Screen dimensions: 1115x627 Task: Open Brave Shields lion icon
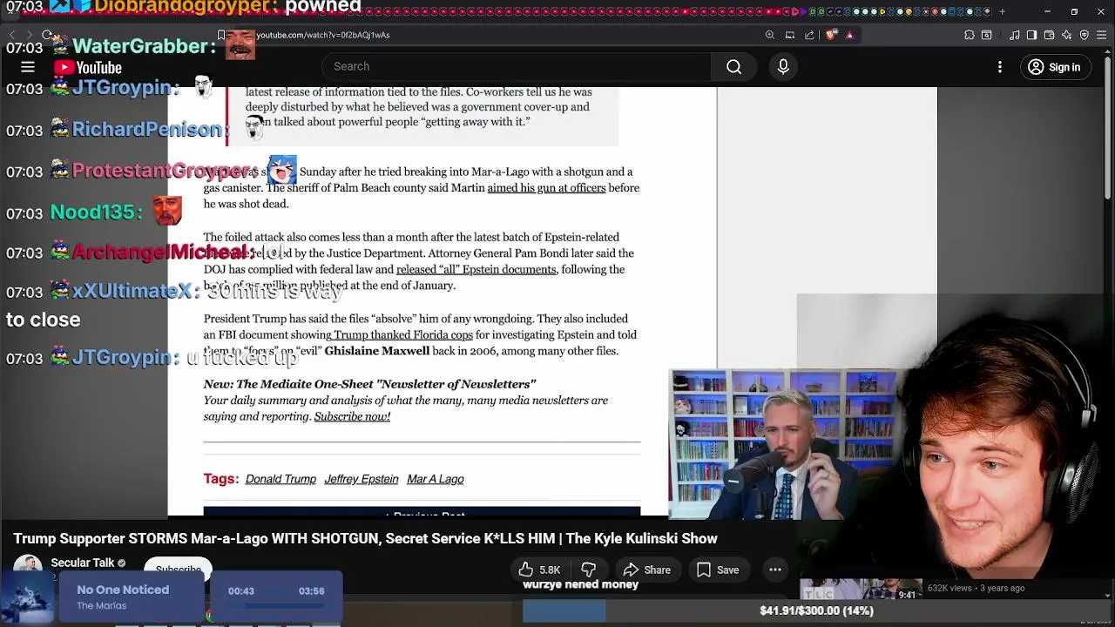tap(831, 35)
